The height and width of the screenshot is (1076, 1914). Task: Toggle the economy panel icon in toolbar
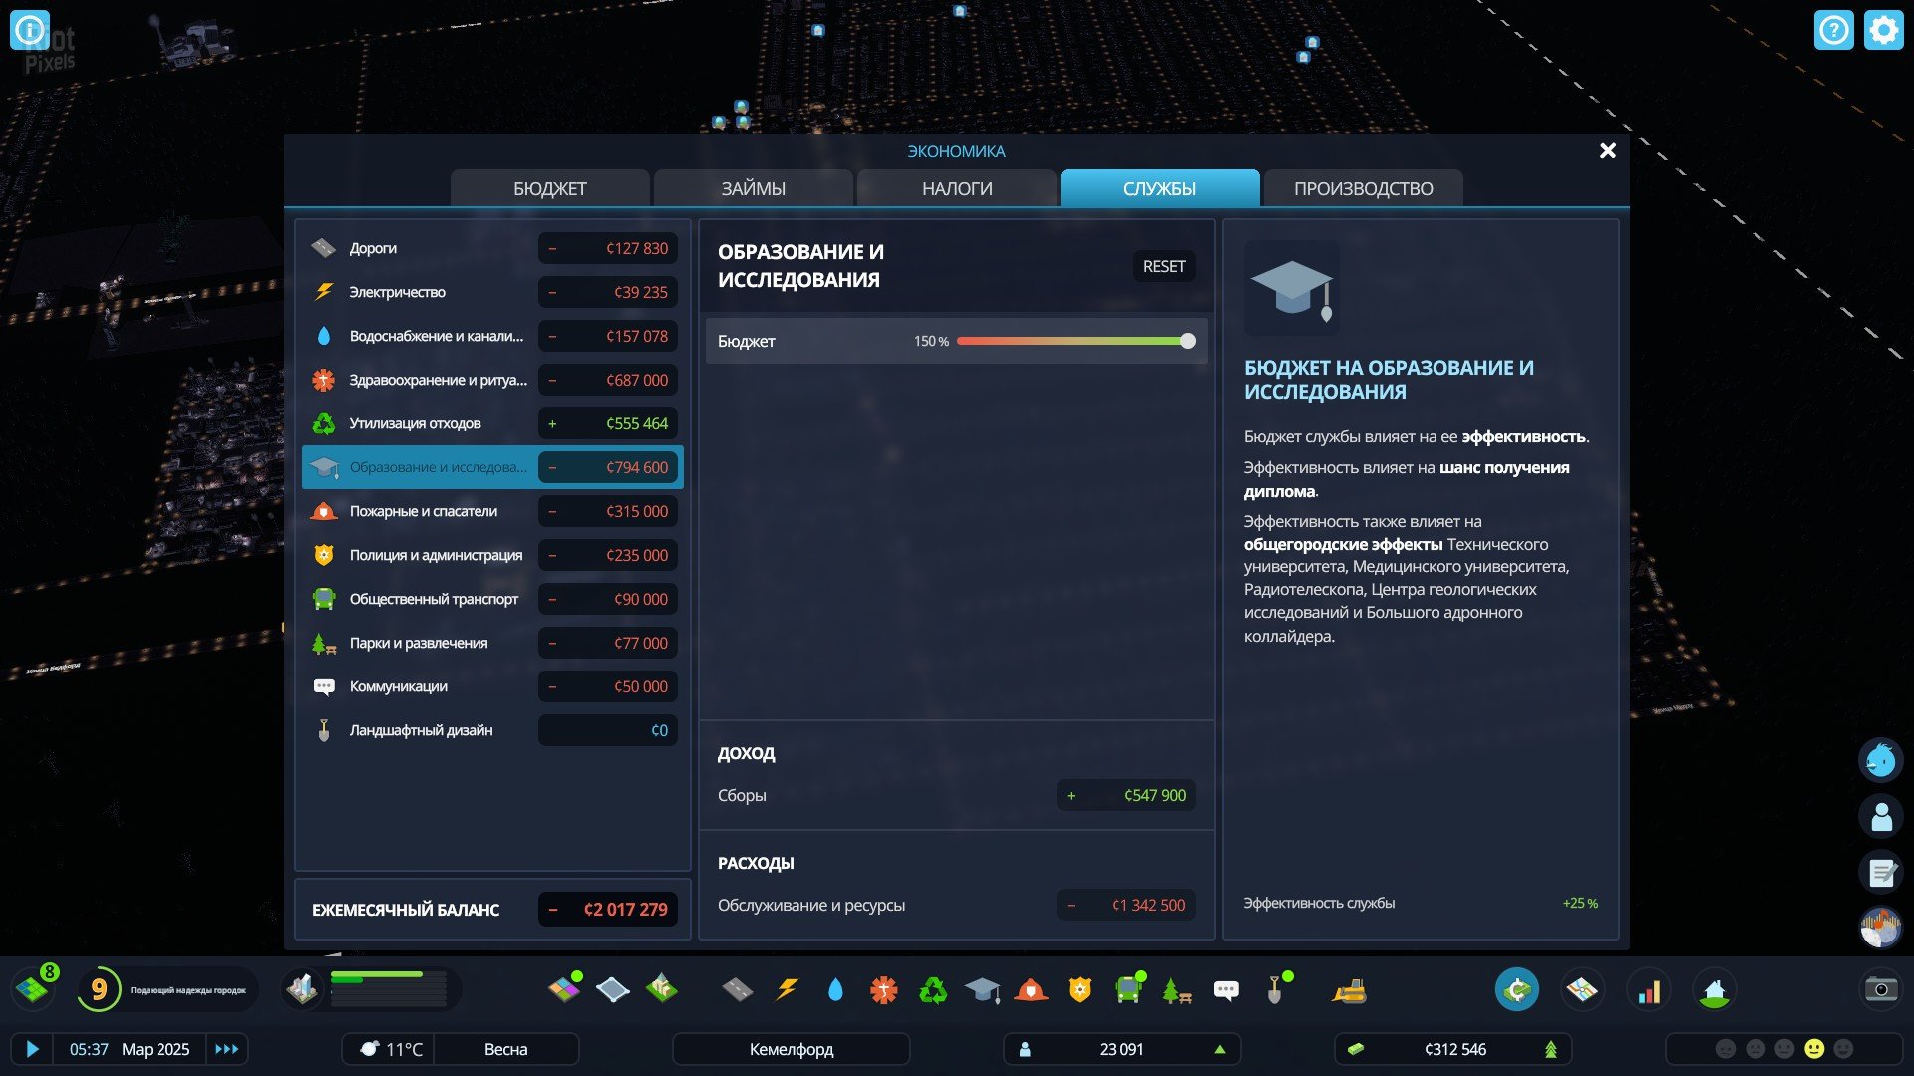pos(1516,990)
